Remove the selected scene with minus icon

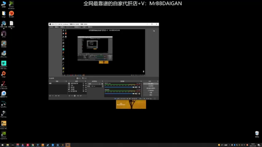tap(53, 96)
